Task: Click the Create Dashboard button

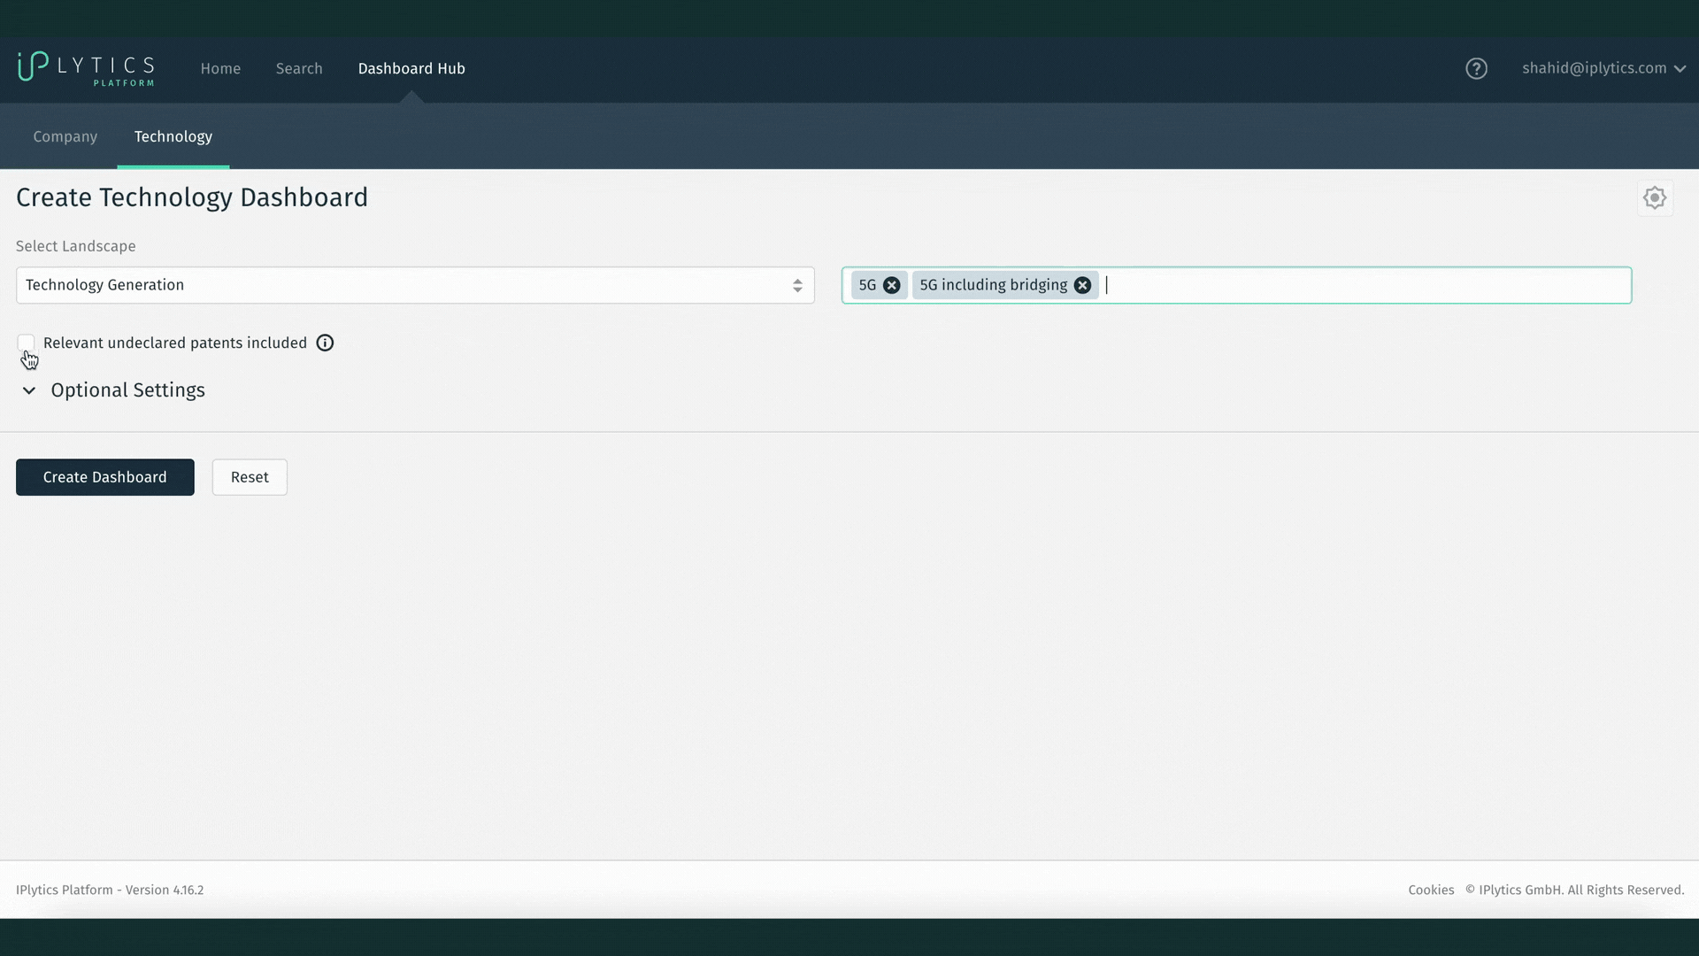Action: 105,476
